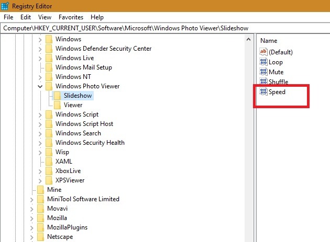Expand the MiniTool Software Limited key
Screen dimensions: 330x242
click(32, 199)
